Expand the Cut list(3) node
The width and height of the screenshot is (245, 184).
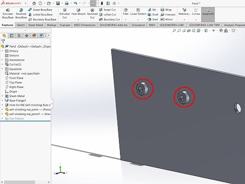[x=2, y=64]
